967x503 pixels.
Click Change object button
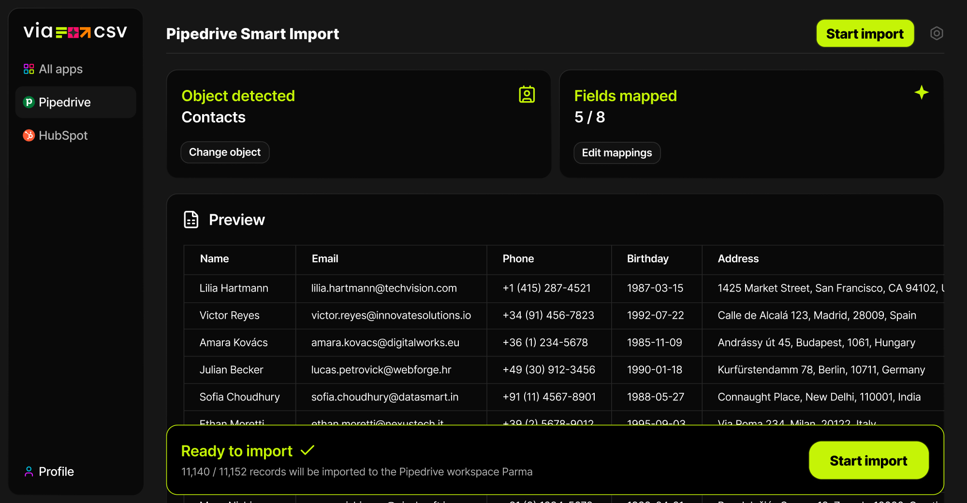[225, 152]
